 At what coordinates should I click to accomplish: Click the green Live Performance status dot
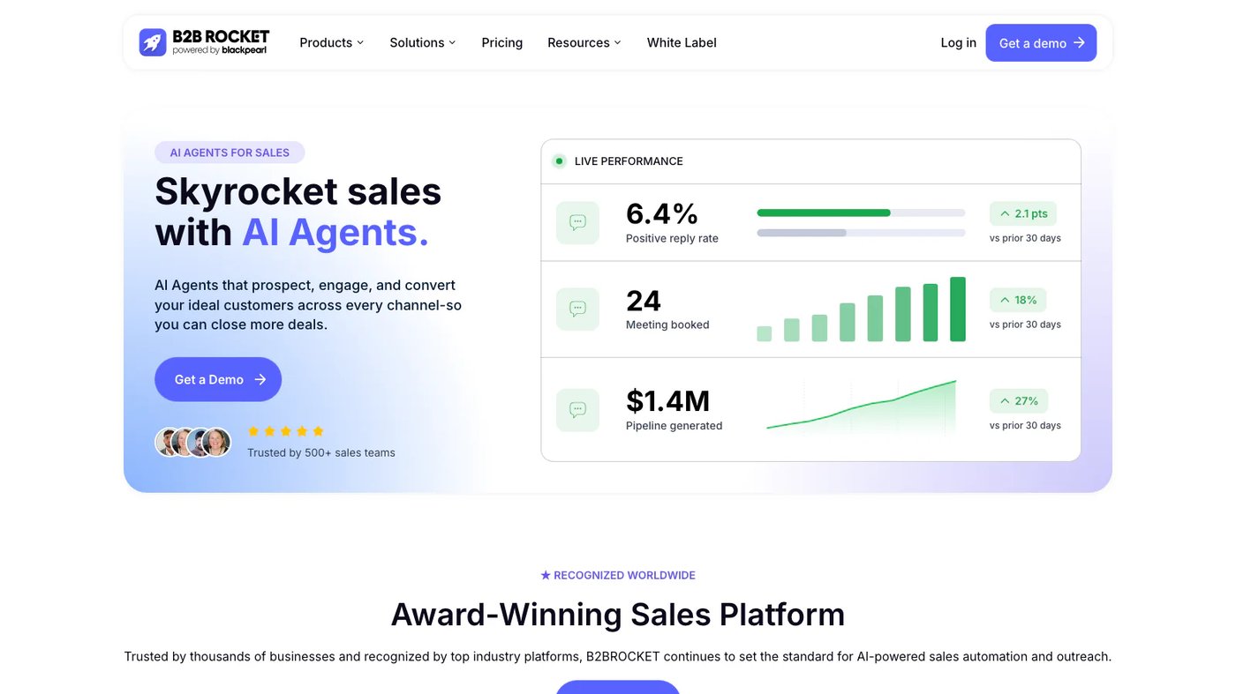[x=559, y=161]
